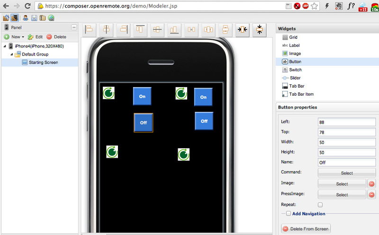The image size is (379, 235).
Task: Remove the PressImage with its red icon
Action: point(372,195)
